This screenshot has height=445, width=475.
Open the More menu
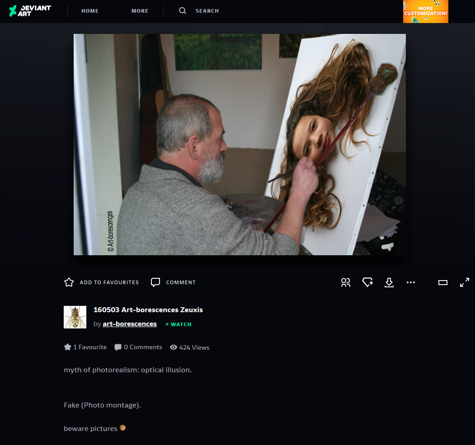pos(140,11)
